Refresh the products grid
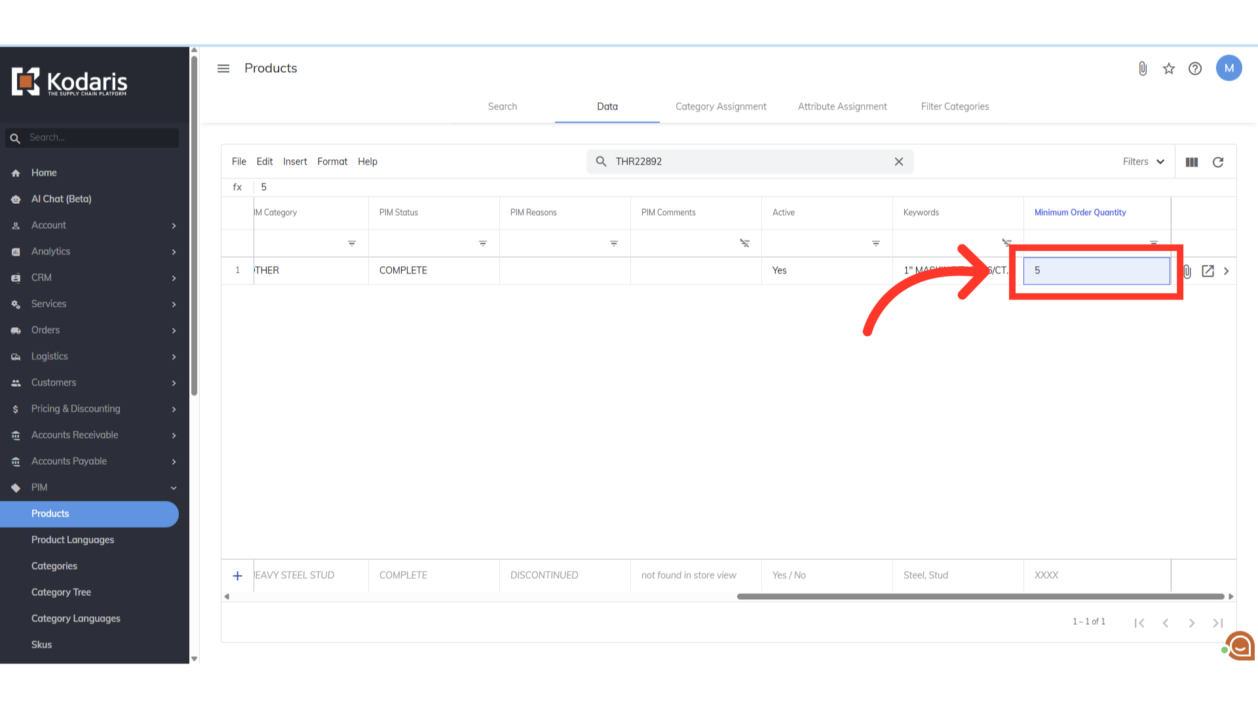Viewport: 1258px width, 708px height. 1217,162
